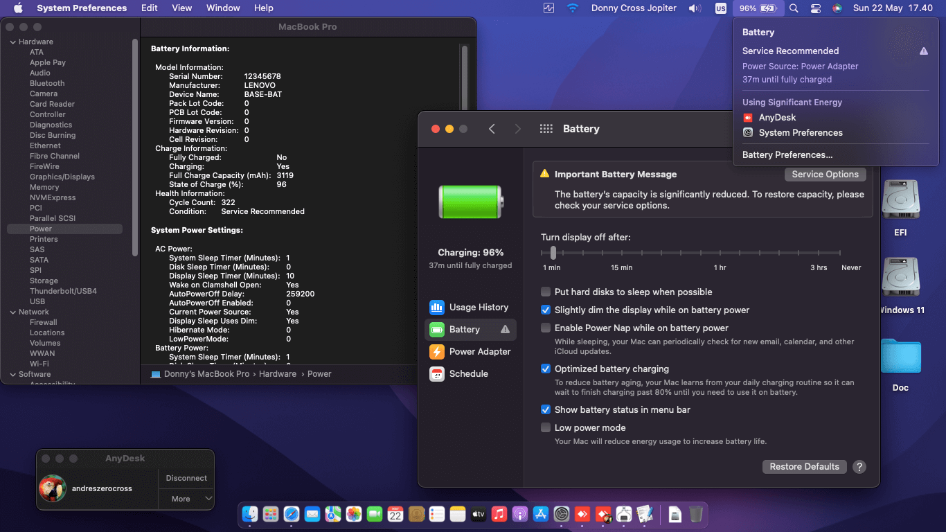Screen dimensions: 946x532
Task: Click the battery status icon in menu bar
Action: (758, 8)
